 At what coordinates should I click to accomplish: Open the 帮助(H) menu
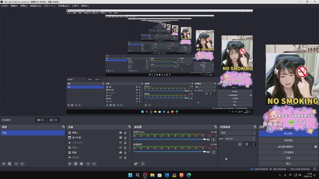[x=85, y=6]
